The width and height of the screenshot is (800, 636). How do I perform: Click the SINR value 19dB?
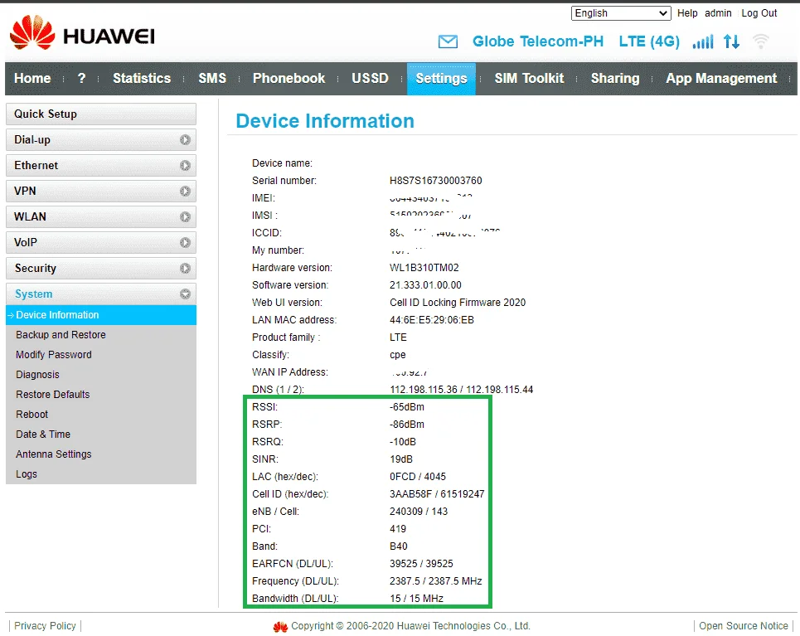(401, 459)
